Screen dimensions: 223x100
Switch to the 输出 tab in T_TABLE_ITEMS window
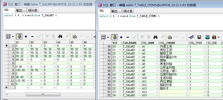coord(114,11)
